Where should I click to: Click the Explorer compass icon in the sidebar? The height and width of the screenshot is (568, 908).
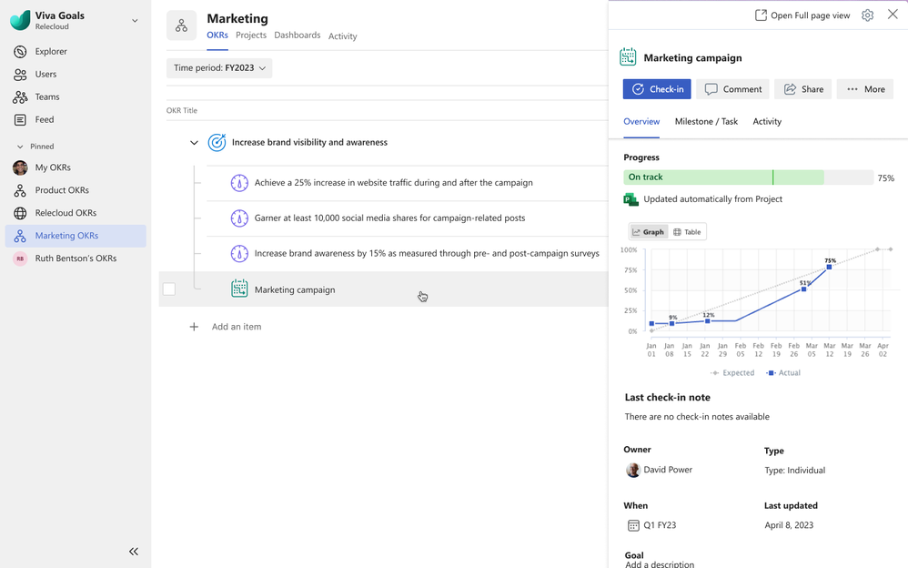coord(20,52)
